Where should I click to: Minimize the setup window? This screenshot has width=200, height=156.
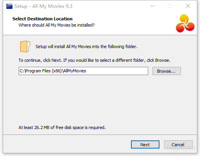(152, 6)
